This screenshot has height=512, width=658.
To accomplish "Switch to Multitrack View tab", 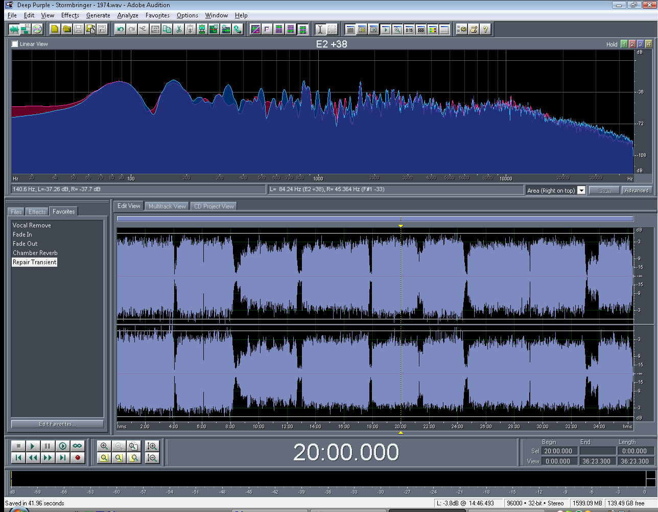I will pyautogui.click(x=167, y=206).
